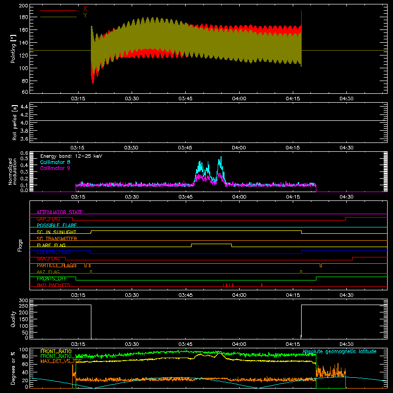The width and height of the screenshot is (393, 393).
Task: Click the 'Roll period [s]' axis title
Action: point(15,122)
